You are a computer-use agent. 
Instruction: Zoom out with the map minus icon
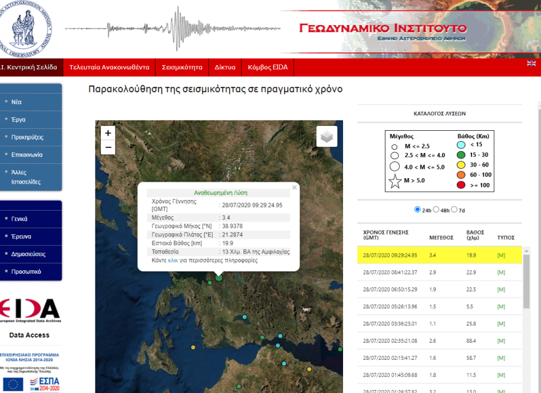coord(108,147)
